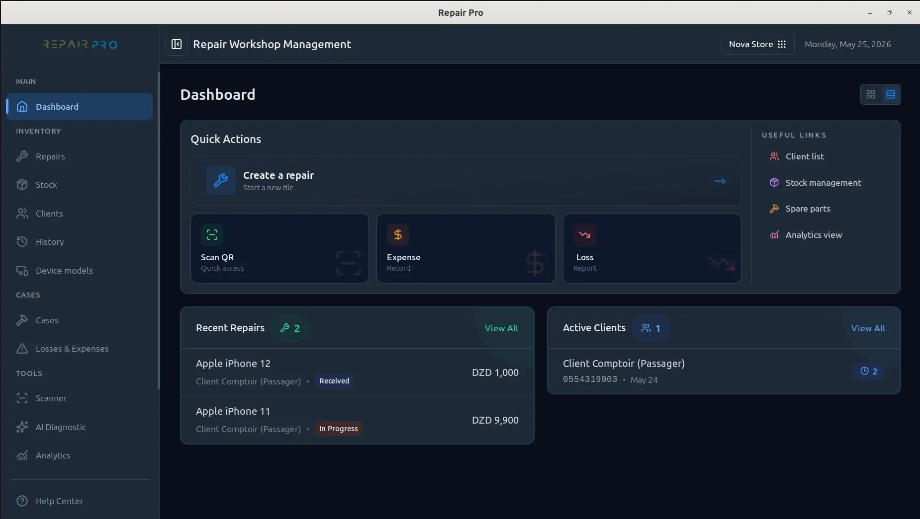Open Scan QR quick access
This screenshot has width=920, height=519.
coord(279,248)
